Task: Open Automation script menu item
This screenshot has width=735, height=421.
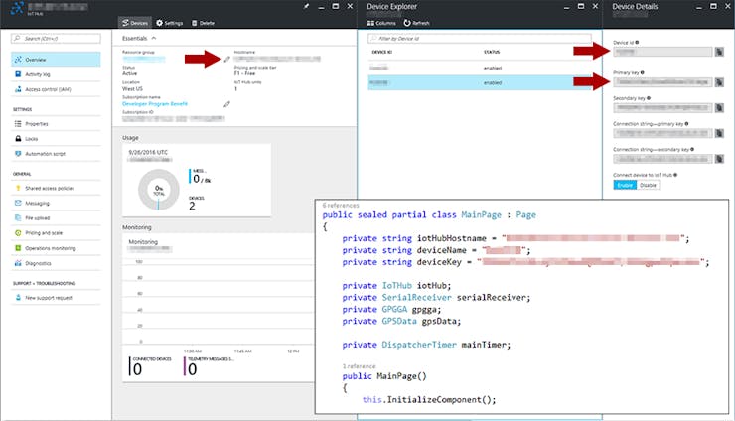Action: (x=56, y=153)
